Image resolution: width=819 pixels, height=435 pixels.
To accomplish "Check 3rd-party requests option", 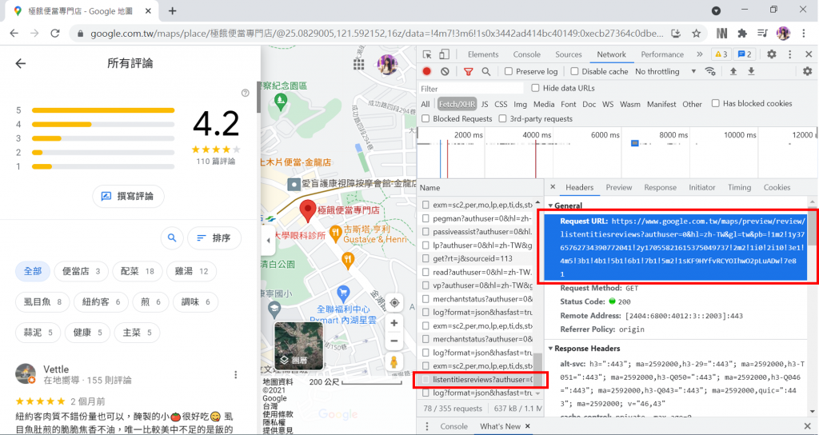I will point(502,118).
